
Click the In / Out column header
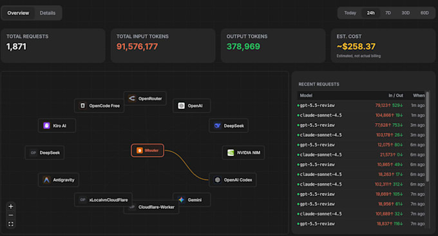396,95
